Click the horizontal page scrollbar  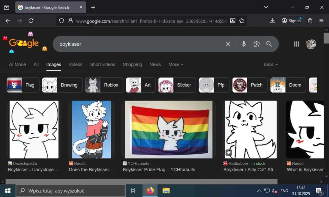141,182
